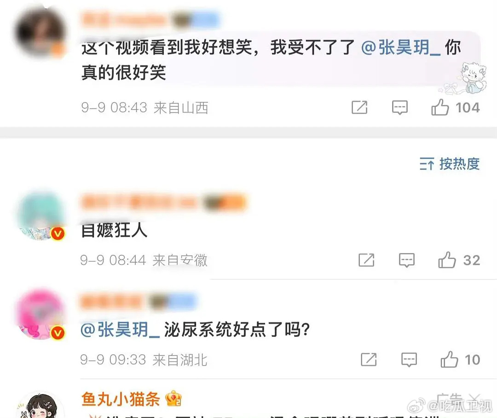Open @张昊玥_ mention in 泌尿系统 comment
Image resolution: width=497 pixels, height=418 pixels.
[x=120, y=329]
